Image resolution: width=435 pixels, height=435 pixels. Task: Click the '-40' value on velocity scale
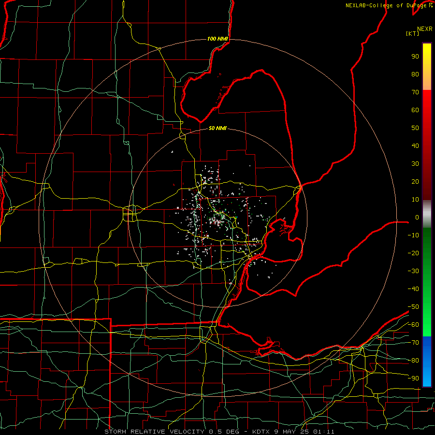point(413,289)
